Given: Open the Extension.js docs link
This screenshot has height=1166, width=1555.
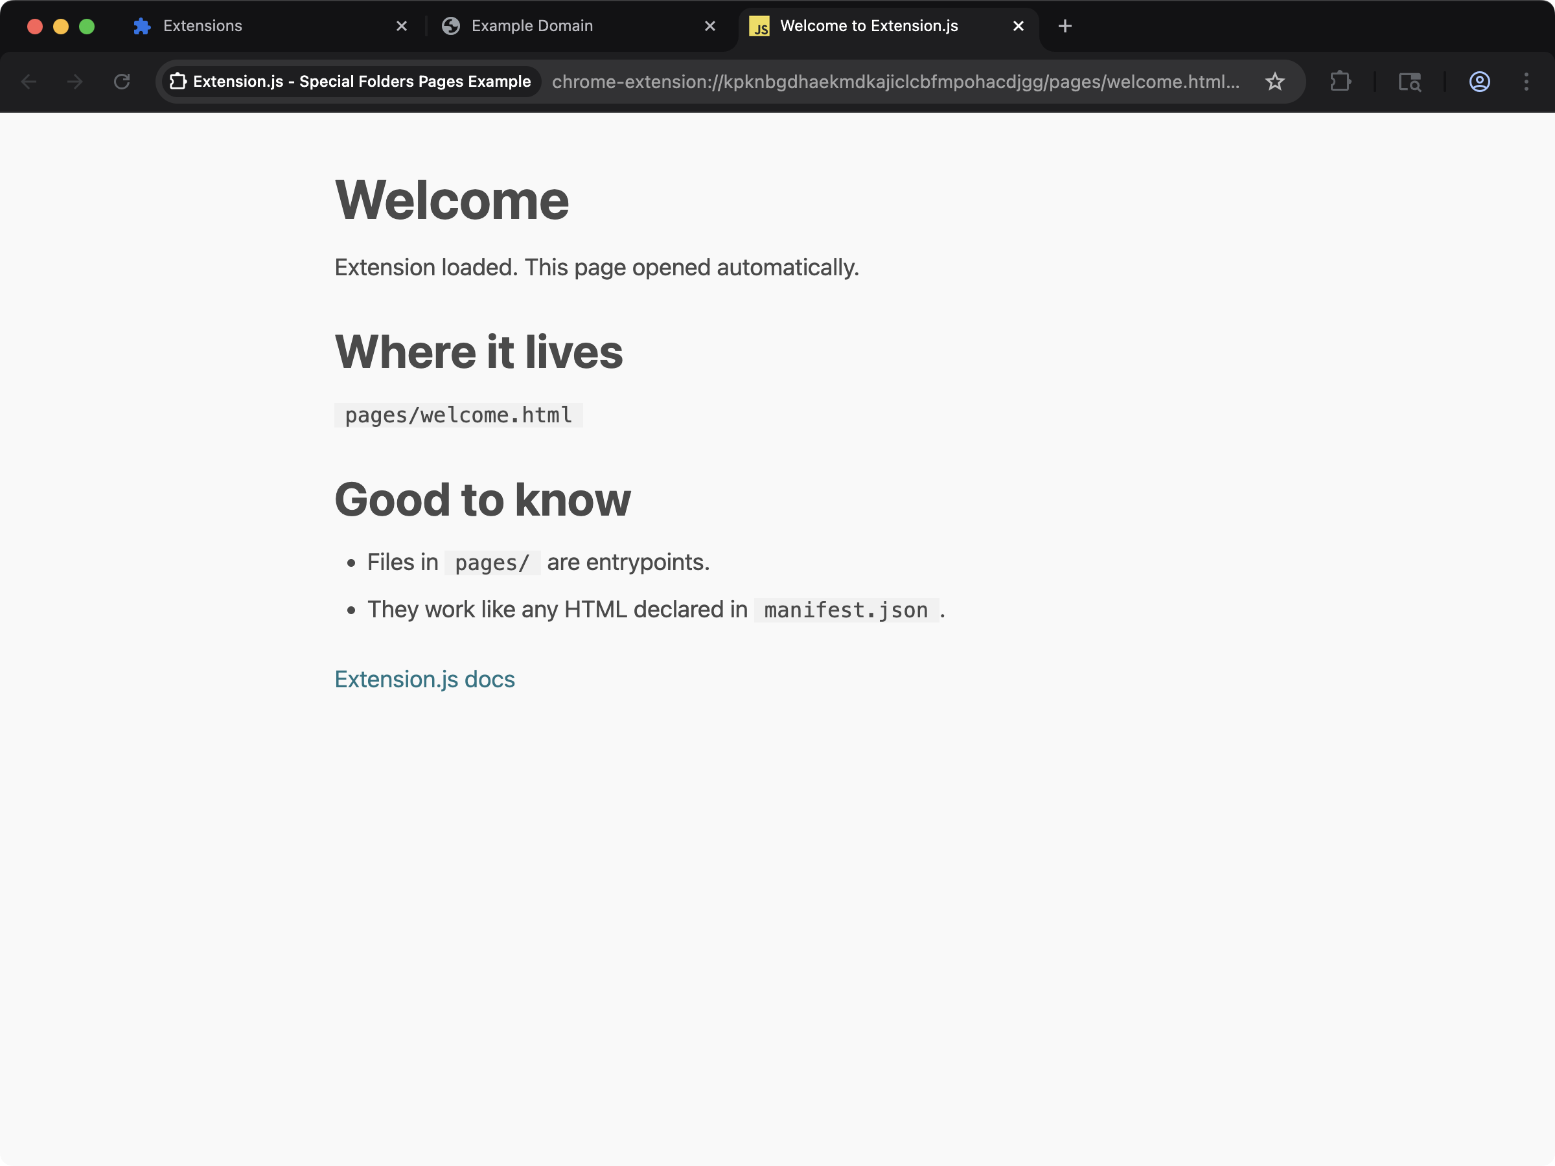Looking at the screenshot, I should tap(424, 679).
